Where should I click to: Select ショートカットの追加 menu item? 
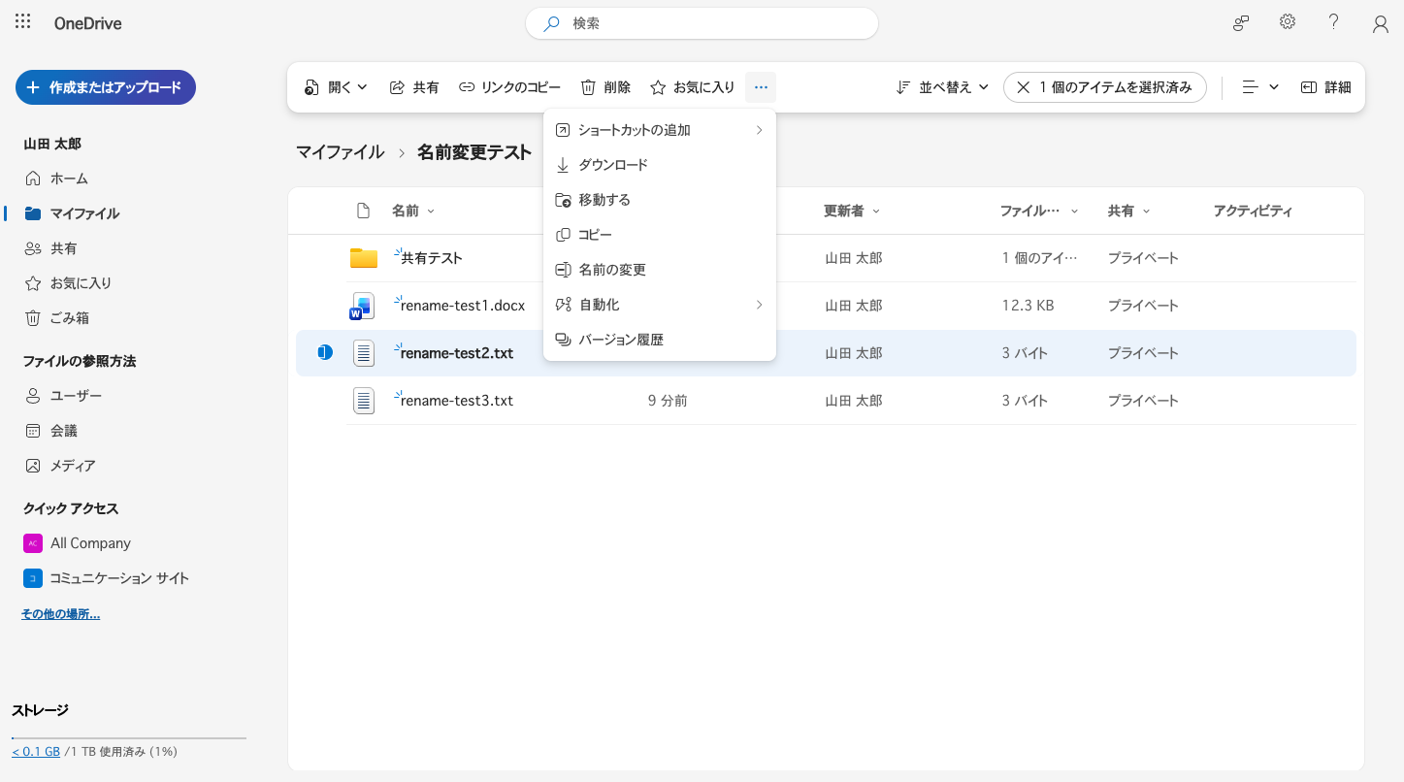point(660,130)
